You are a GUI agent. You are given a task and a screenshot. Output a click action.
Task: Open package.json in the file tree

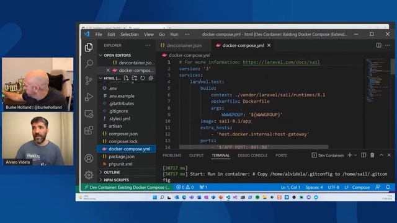pyautogui.click(x=122, y=157)
